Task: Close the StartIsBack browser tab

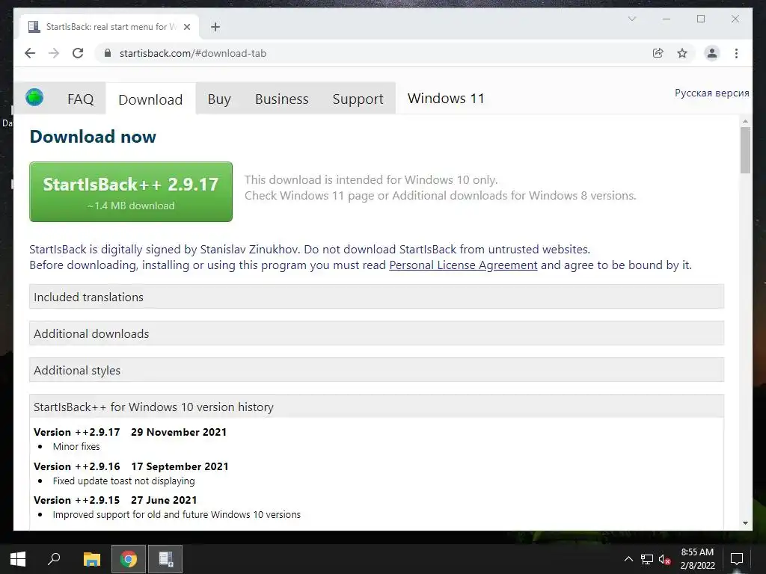Action: tap(186, 27)
